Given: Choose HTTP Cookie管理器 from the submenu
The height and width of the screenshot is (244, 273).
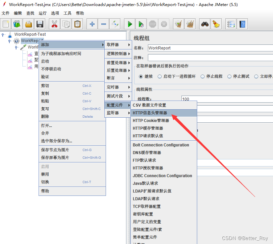Looking at the screenshot, I should point(164,121).
